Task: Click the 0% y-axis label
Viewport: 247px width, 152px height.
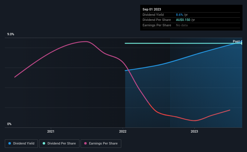Action: coord(9,124)
